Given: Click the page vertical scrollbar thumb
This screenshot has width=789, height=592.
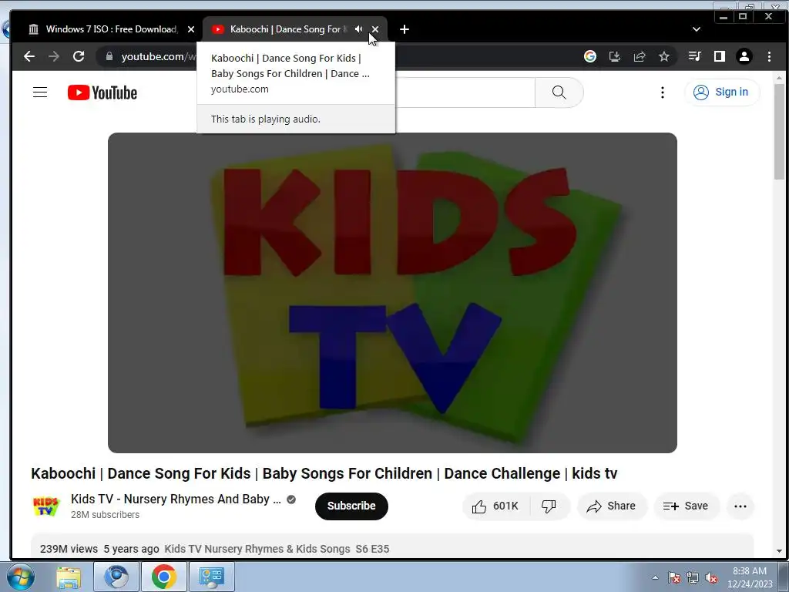Looking at the screenshot, I should point(779,132).
